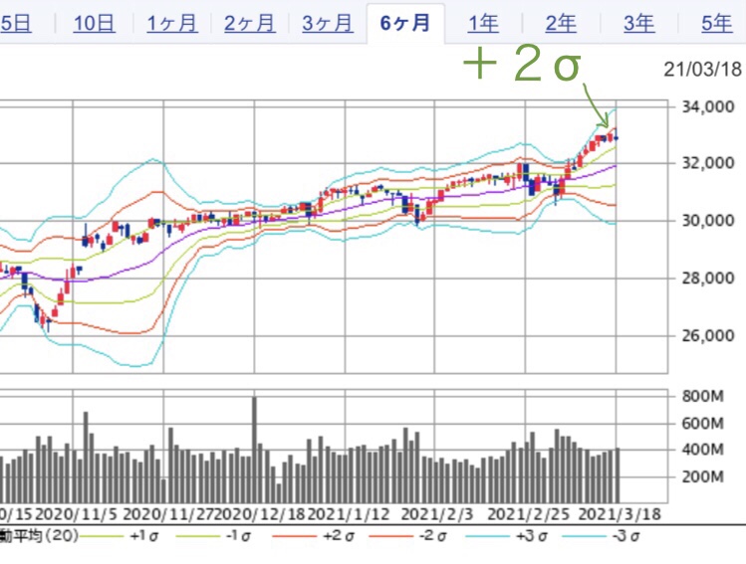Click the 2021/3/18 date axis label
Viewport: 746px width, 564px height.
619,514
